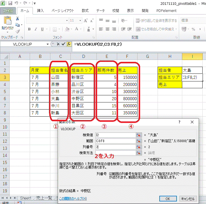Viewport: 206px width, 204px height.
Task: Click the collapse-dialog icon beside 列番号 field
Action: 139,147
